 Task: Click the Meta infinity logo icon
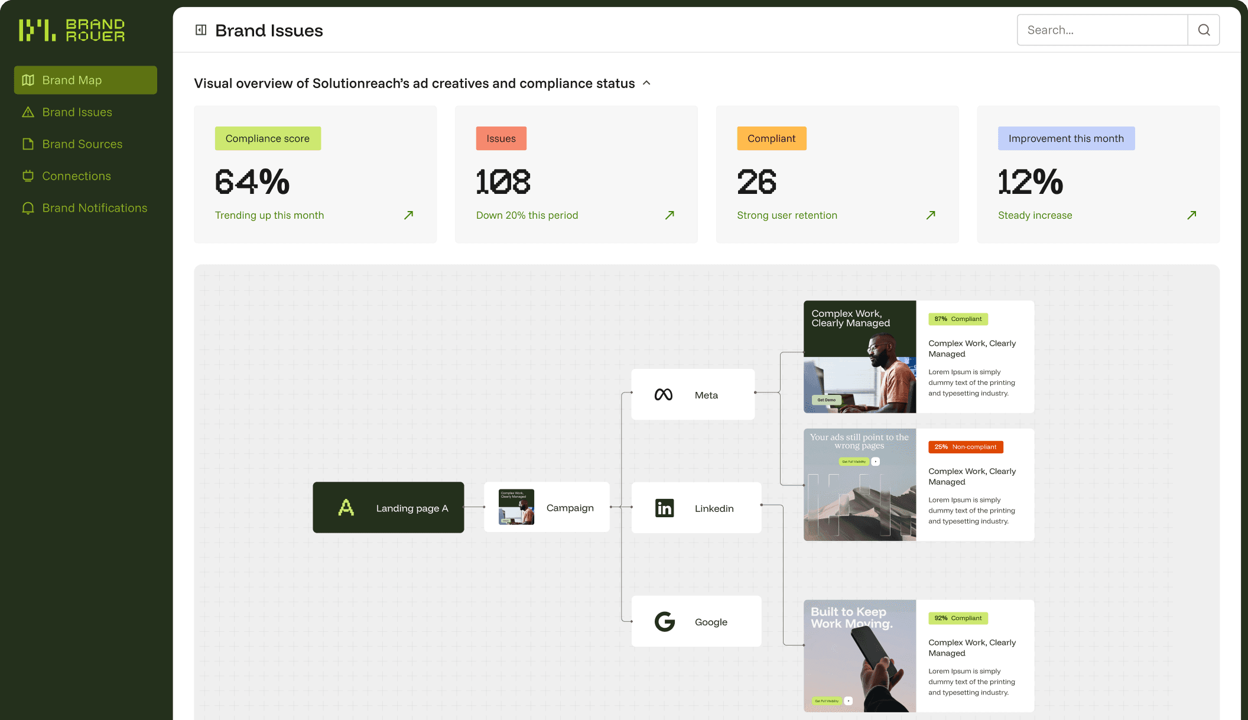[664, 395]
